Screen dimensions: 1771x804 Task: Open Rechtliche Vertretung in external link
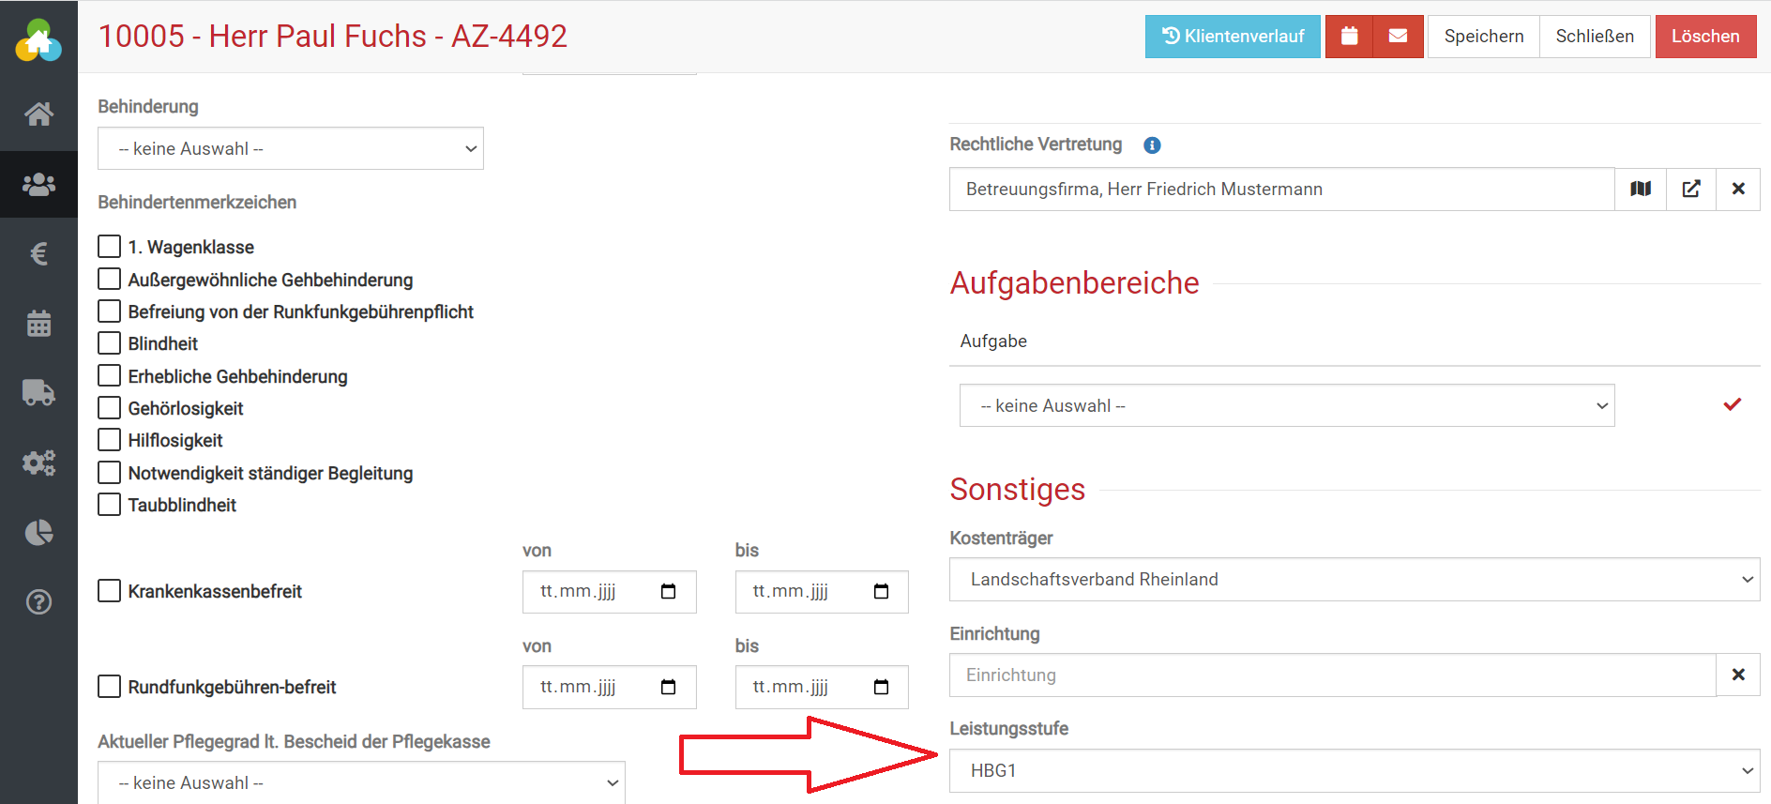tap(1691, 190)
